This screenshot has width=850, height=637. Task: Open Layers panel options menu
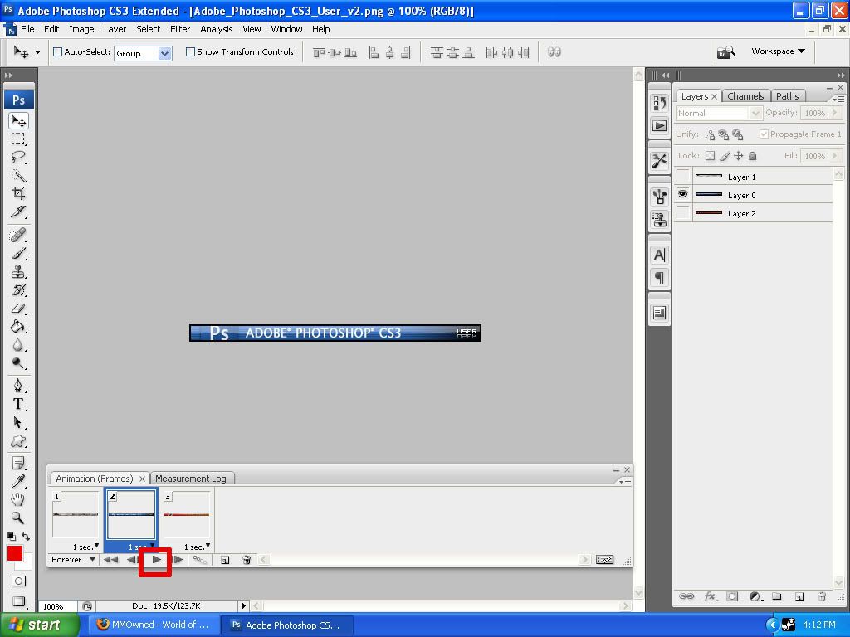(x=838, y=100)
